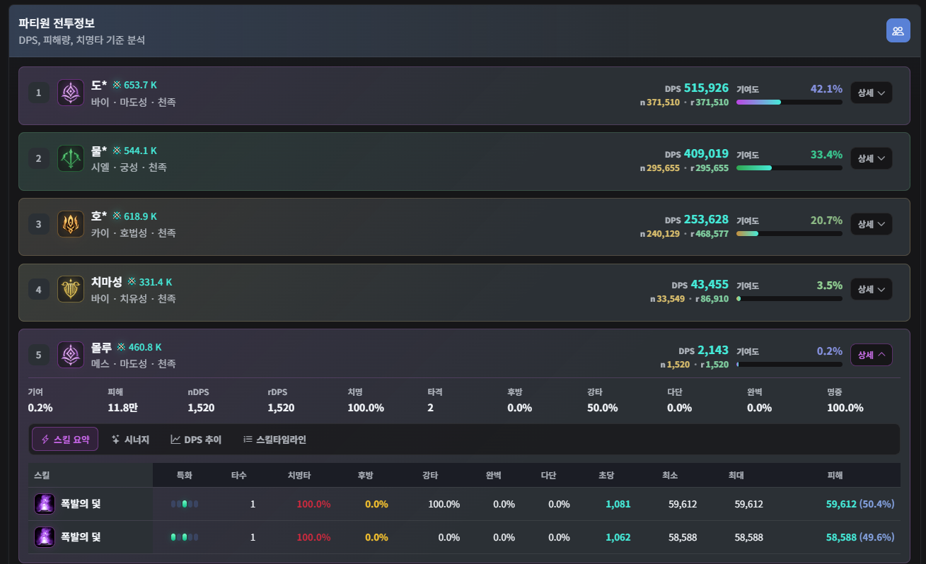Expand 상세 details for 치마성
Viewport: 926px width, 564px height.
[x=871, y=289]
